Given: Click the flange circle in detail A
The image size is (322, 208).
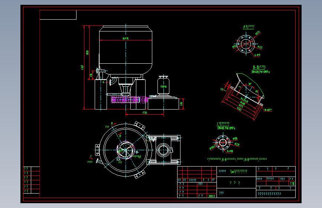Looking at the screenshot, I should (x=246, y=44).
